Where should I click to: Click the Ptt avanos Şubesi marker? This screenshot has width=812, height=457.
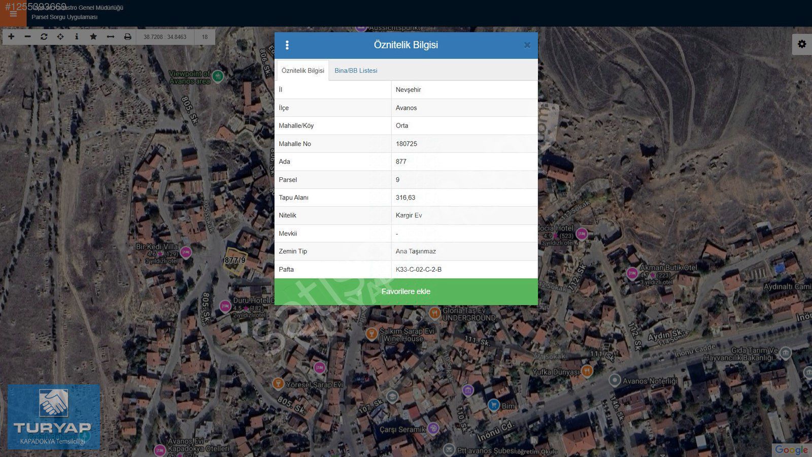(449, 450)
